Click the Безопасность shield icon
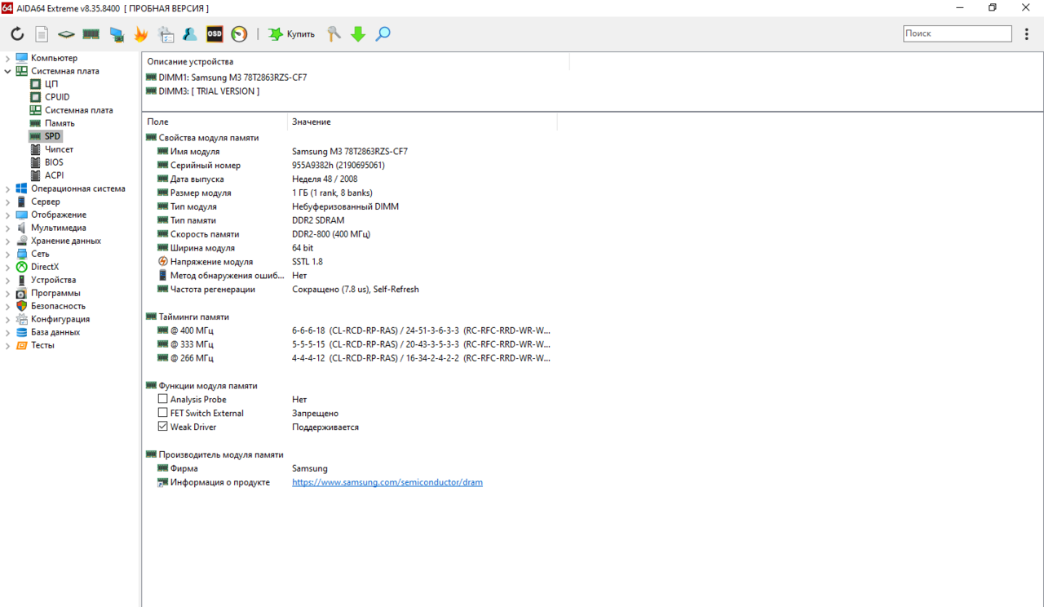Image resolution: width=1044 pixels, height=607 pixels. click(x=21, y=306)
